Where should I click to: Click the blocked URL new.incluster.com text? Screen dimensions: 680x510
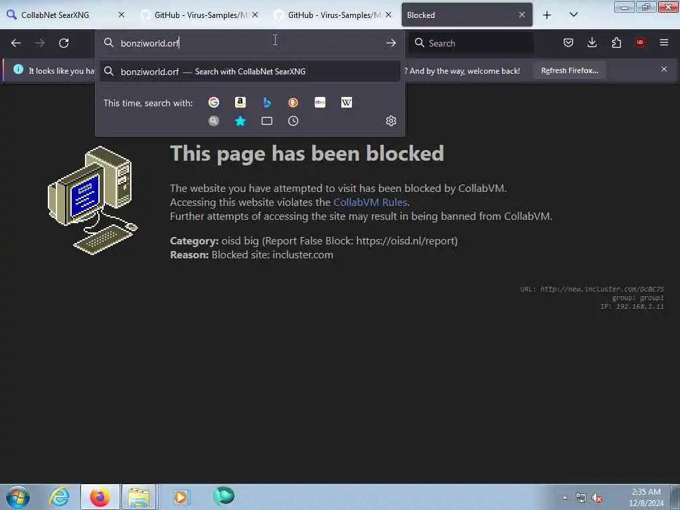[602, 290]
